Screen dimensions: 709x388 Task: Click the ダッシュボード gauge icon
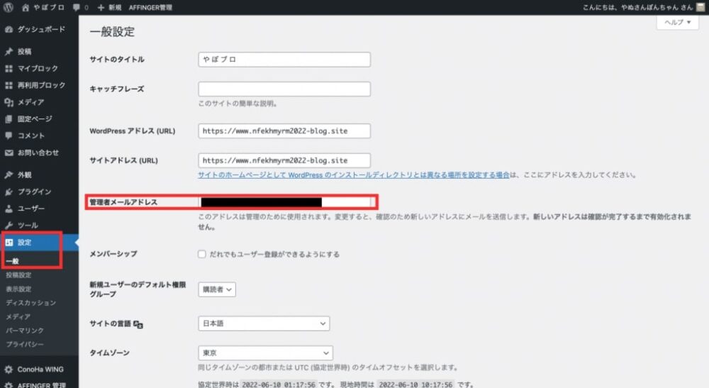point(9,29)
